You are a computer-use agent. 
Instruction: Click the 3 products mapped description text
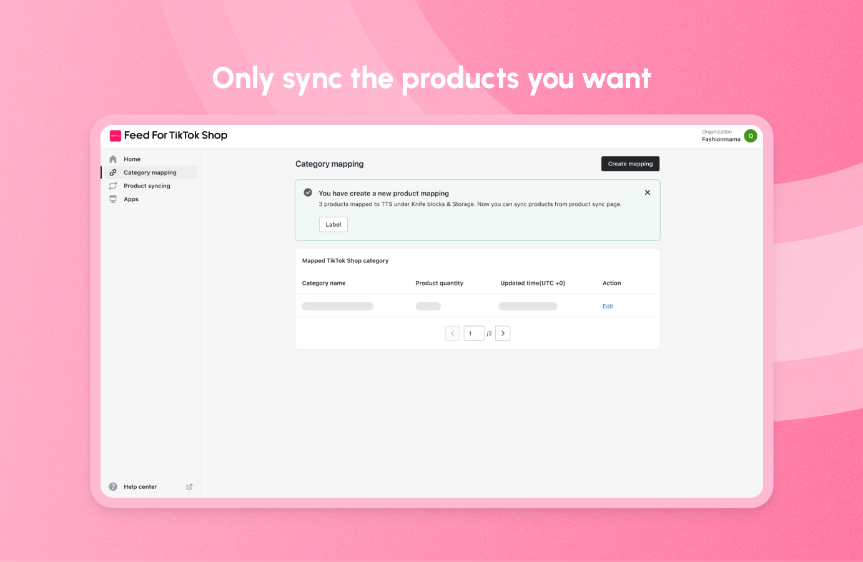(x=470, y=204)
